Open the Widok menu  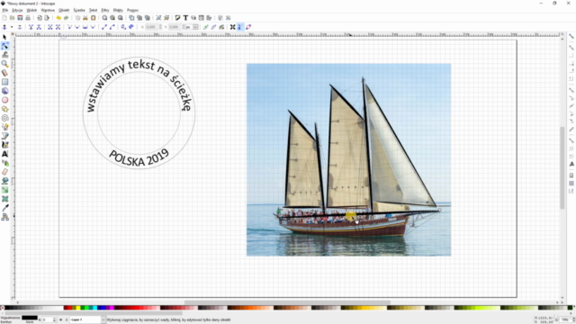click(31, 10)
